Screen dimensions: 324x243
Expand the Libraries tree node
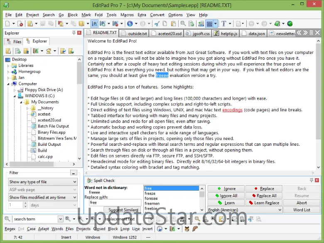coord(8,66)
